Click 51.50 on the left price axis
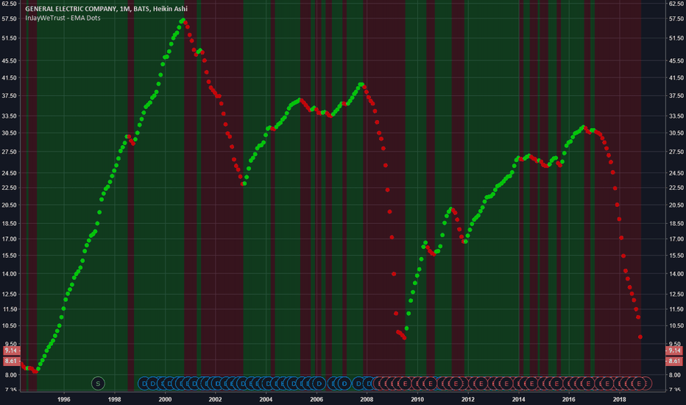Image resolution: width=686 pixels, height=405 pixels. point(9,38)
